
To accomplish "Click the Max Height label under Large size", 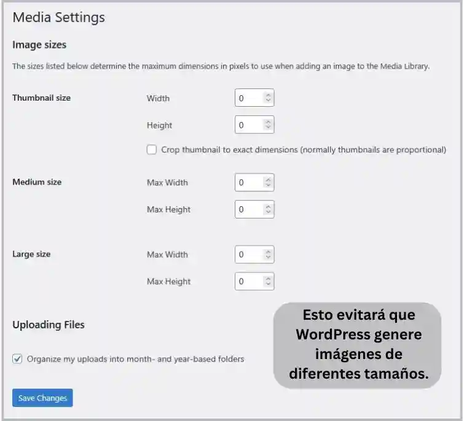I will (168, 282).
